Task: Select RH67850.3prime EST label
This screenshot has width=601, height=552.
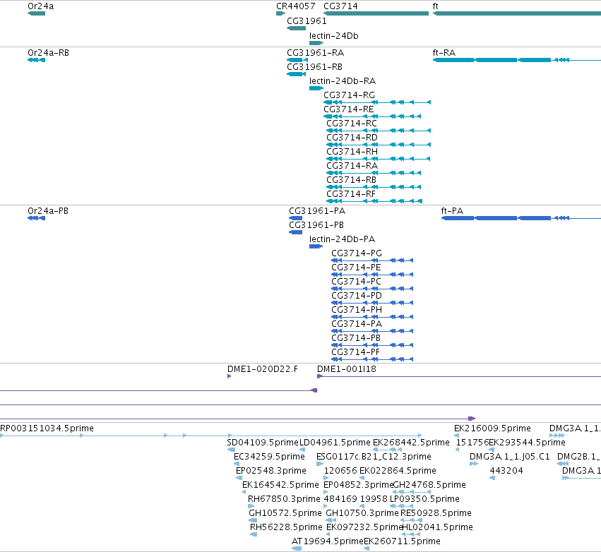Action: click(284, 500)
